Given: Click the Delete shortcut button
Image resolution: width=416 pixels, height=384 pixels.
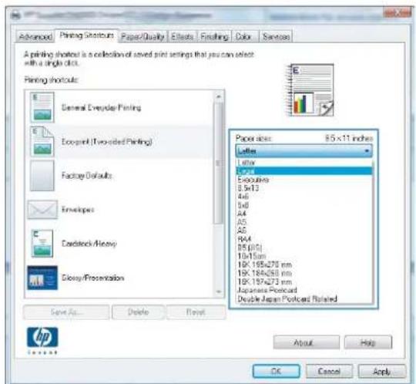Looking at the screenshot, I should point(138,312).
